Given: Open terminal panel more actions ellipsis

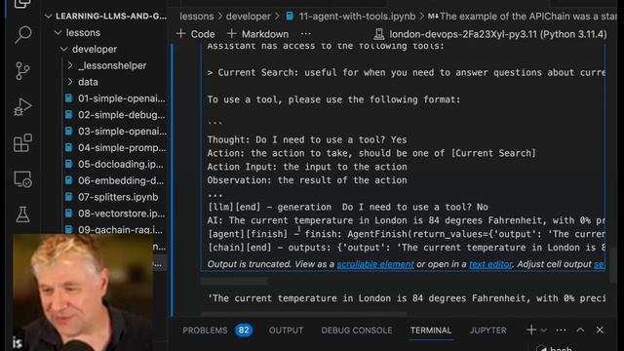Looking at the screenshot, I should pyautogui.click(x=561, y=330).
